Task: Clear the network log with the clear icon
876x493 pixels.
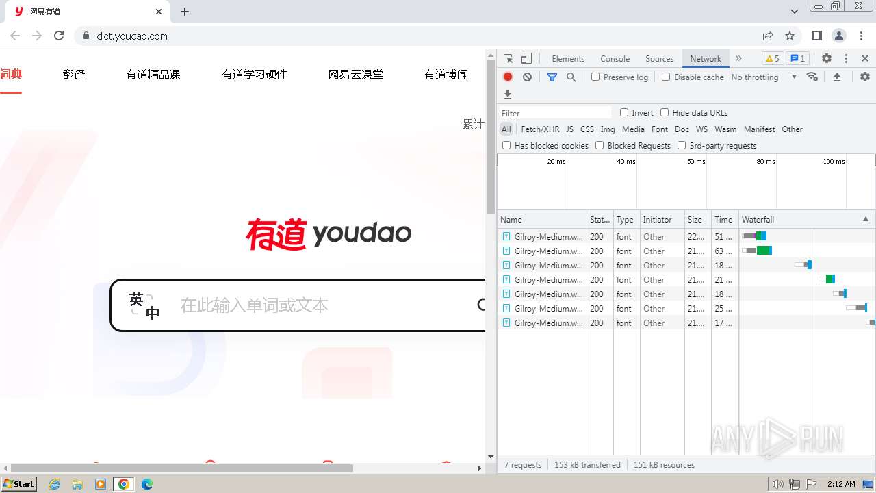Action: pyautogui.click(x=527, y=77)
